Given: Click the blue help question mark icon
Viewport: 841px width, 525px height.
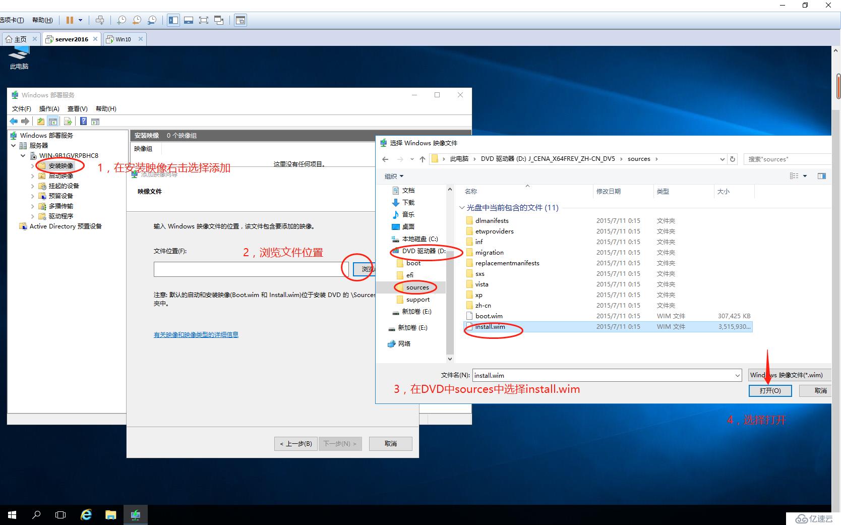Looking at the screenshot, I should (83, 121).
